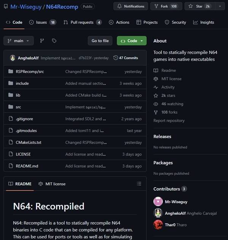The width and height of the screenshot is (228, 240).
Task: Select the MIT license tab in README
Action: pos(52,184)
